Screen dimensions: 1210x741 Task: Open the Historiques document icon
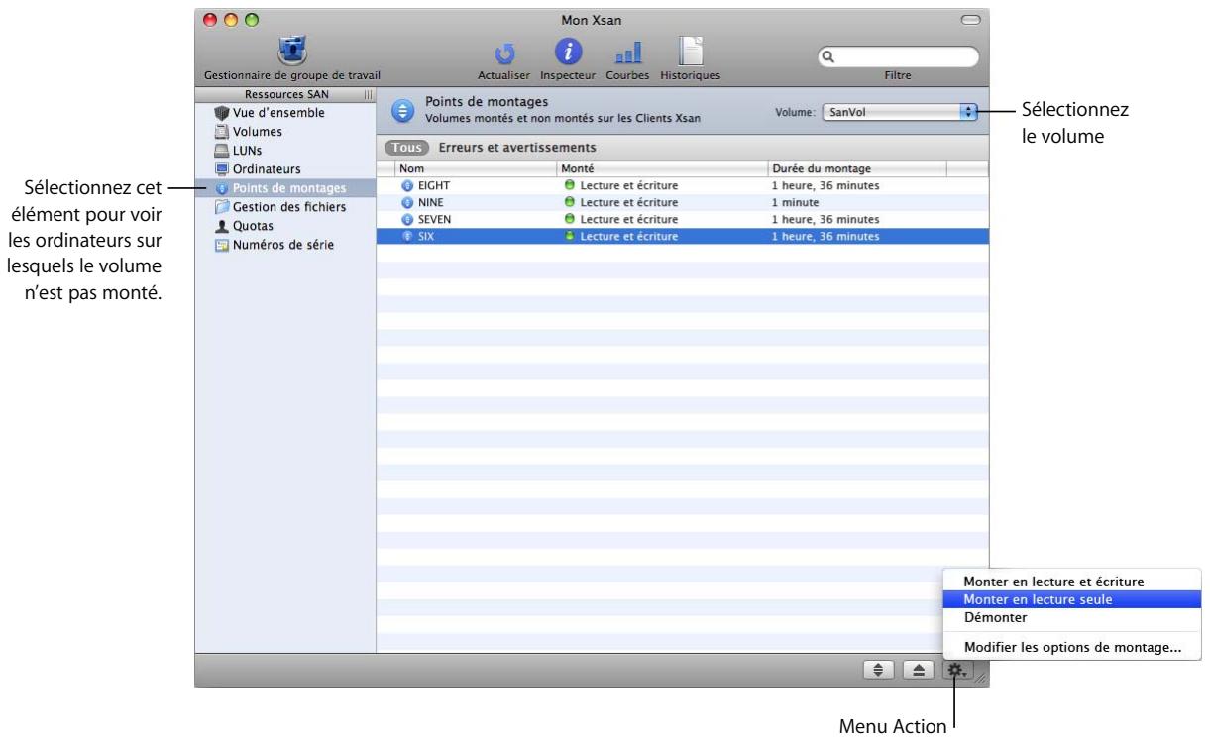coord(691,51)
